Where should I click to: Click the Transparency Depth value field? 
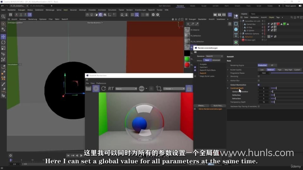[x=264, y=102]
